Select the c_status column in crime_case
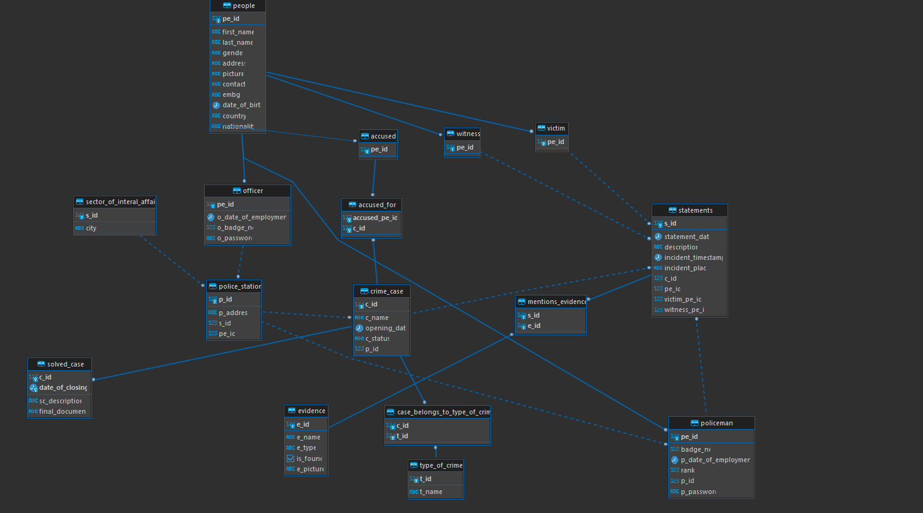This screenshot has height=513, width=923. [x=377, y=338]
